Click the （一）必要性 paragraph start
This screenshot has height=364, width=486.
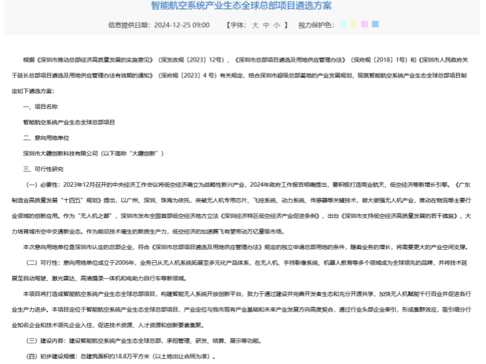(43, 184)
